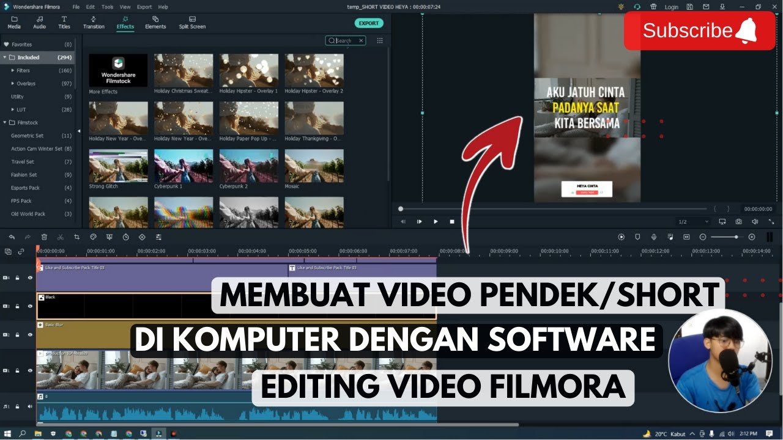This screenshot has height=440, width=783.
Task: Mute the audio track speaker
Action: (30, 406)
